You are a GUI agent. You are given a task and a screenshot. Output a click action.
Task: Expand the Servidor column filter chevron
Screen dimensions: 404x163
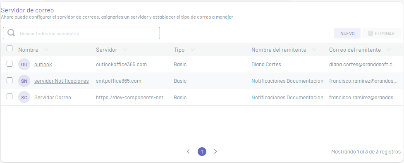click(125, 50)
